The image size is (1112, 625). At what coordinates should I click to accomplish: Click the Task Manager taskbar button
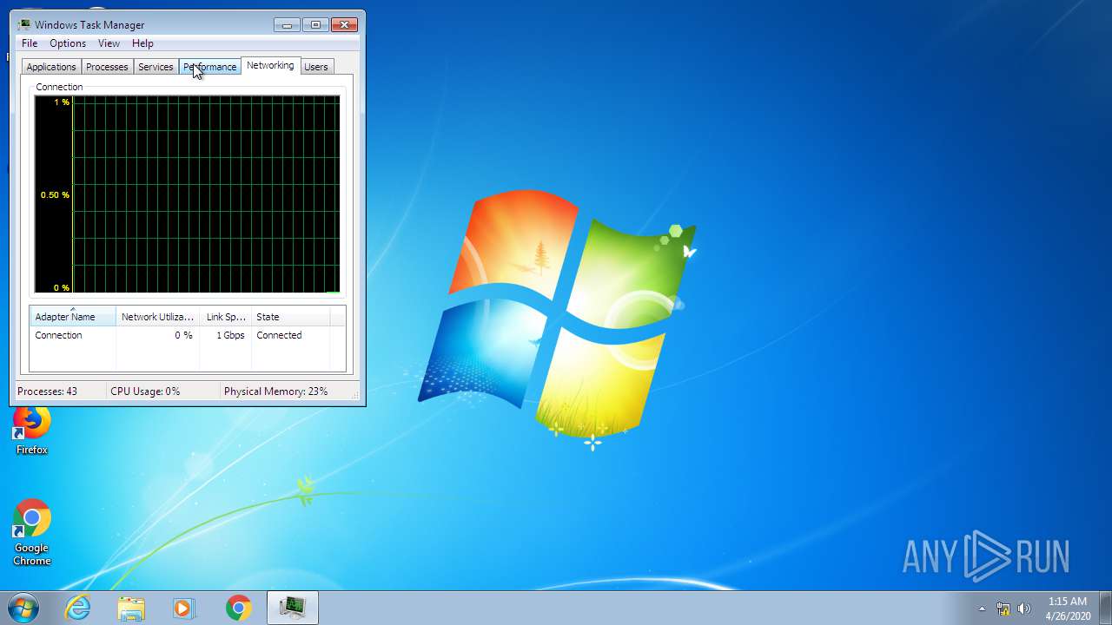293,608
